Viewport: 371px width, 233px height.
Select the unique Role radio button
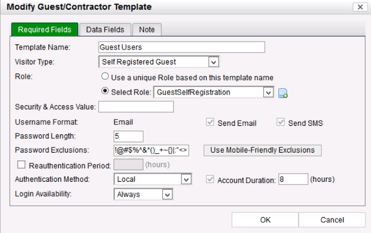point(104,77)
